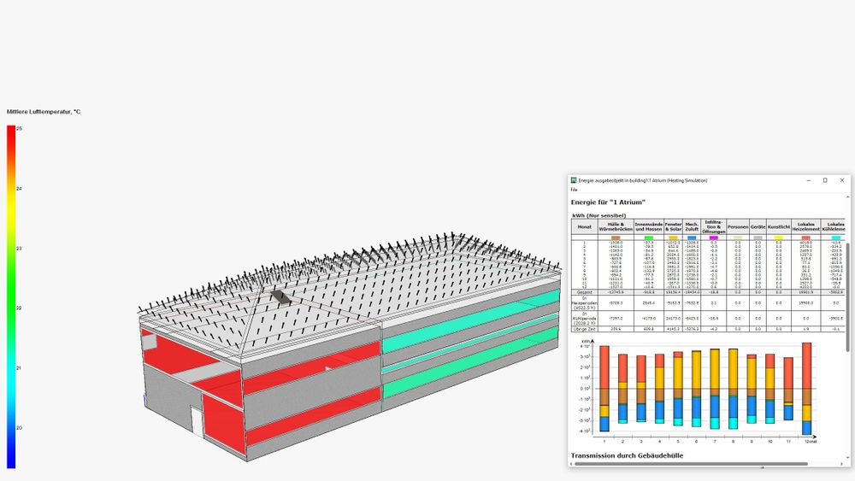
Task: Click the vertical scrollbar of the energy window
Action: click(847, 296)
